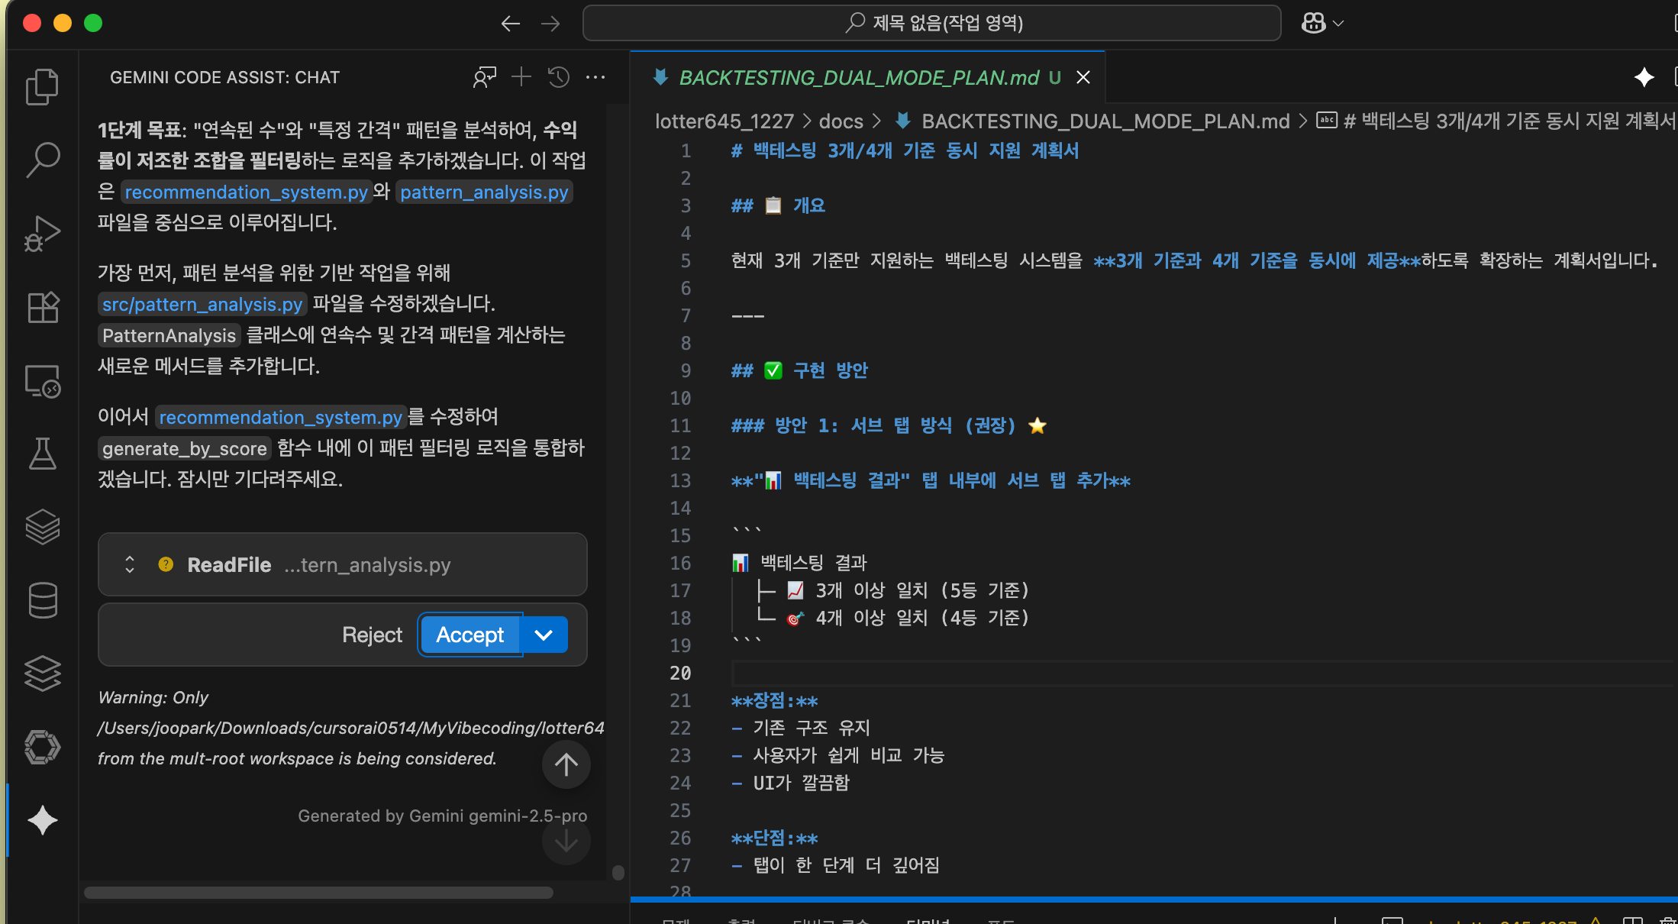The image size is (1678, 924).
Task: Open the Explorer view in activity bar
Action: click(x=42, y=87)
